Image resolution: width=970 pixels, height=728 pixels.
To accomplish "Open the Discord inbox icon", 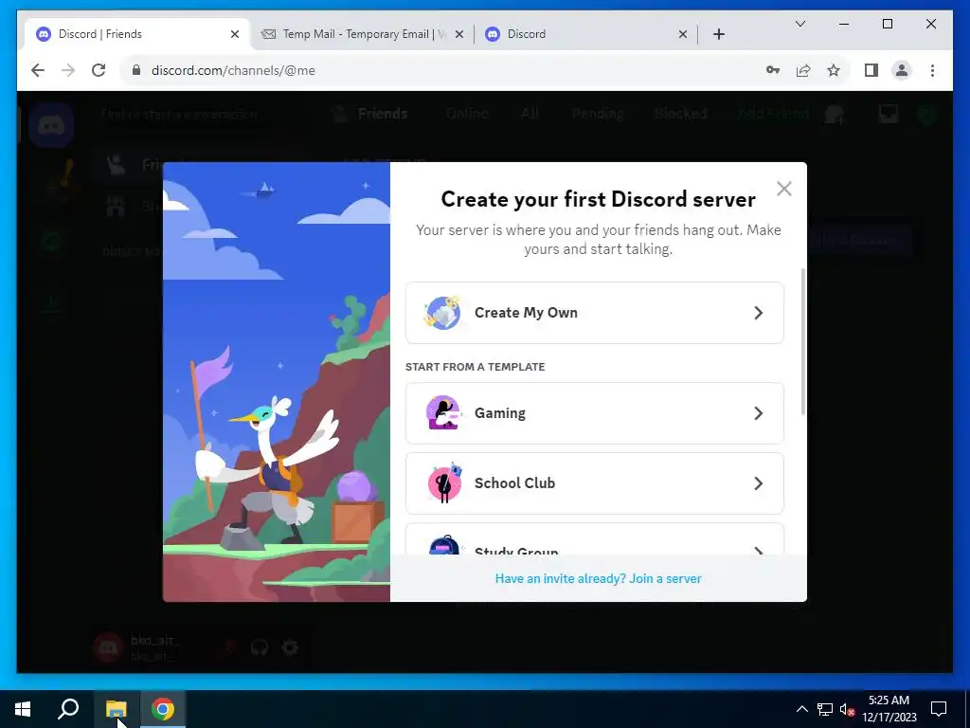I will coord(889,114).
